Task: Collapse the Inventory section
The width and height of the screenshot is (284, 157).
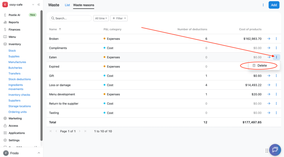Action: click(x=15, y=44)
